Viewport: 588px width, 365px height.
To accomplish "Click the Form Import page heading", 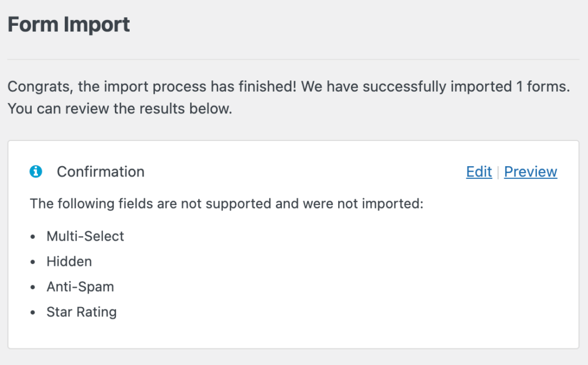I will click(68, 25).
